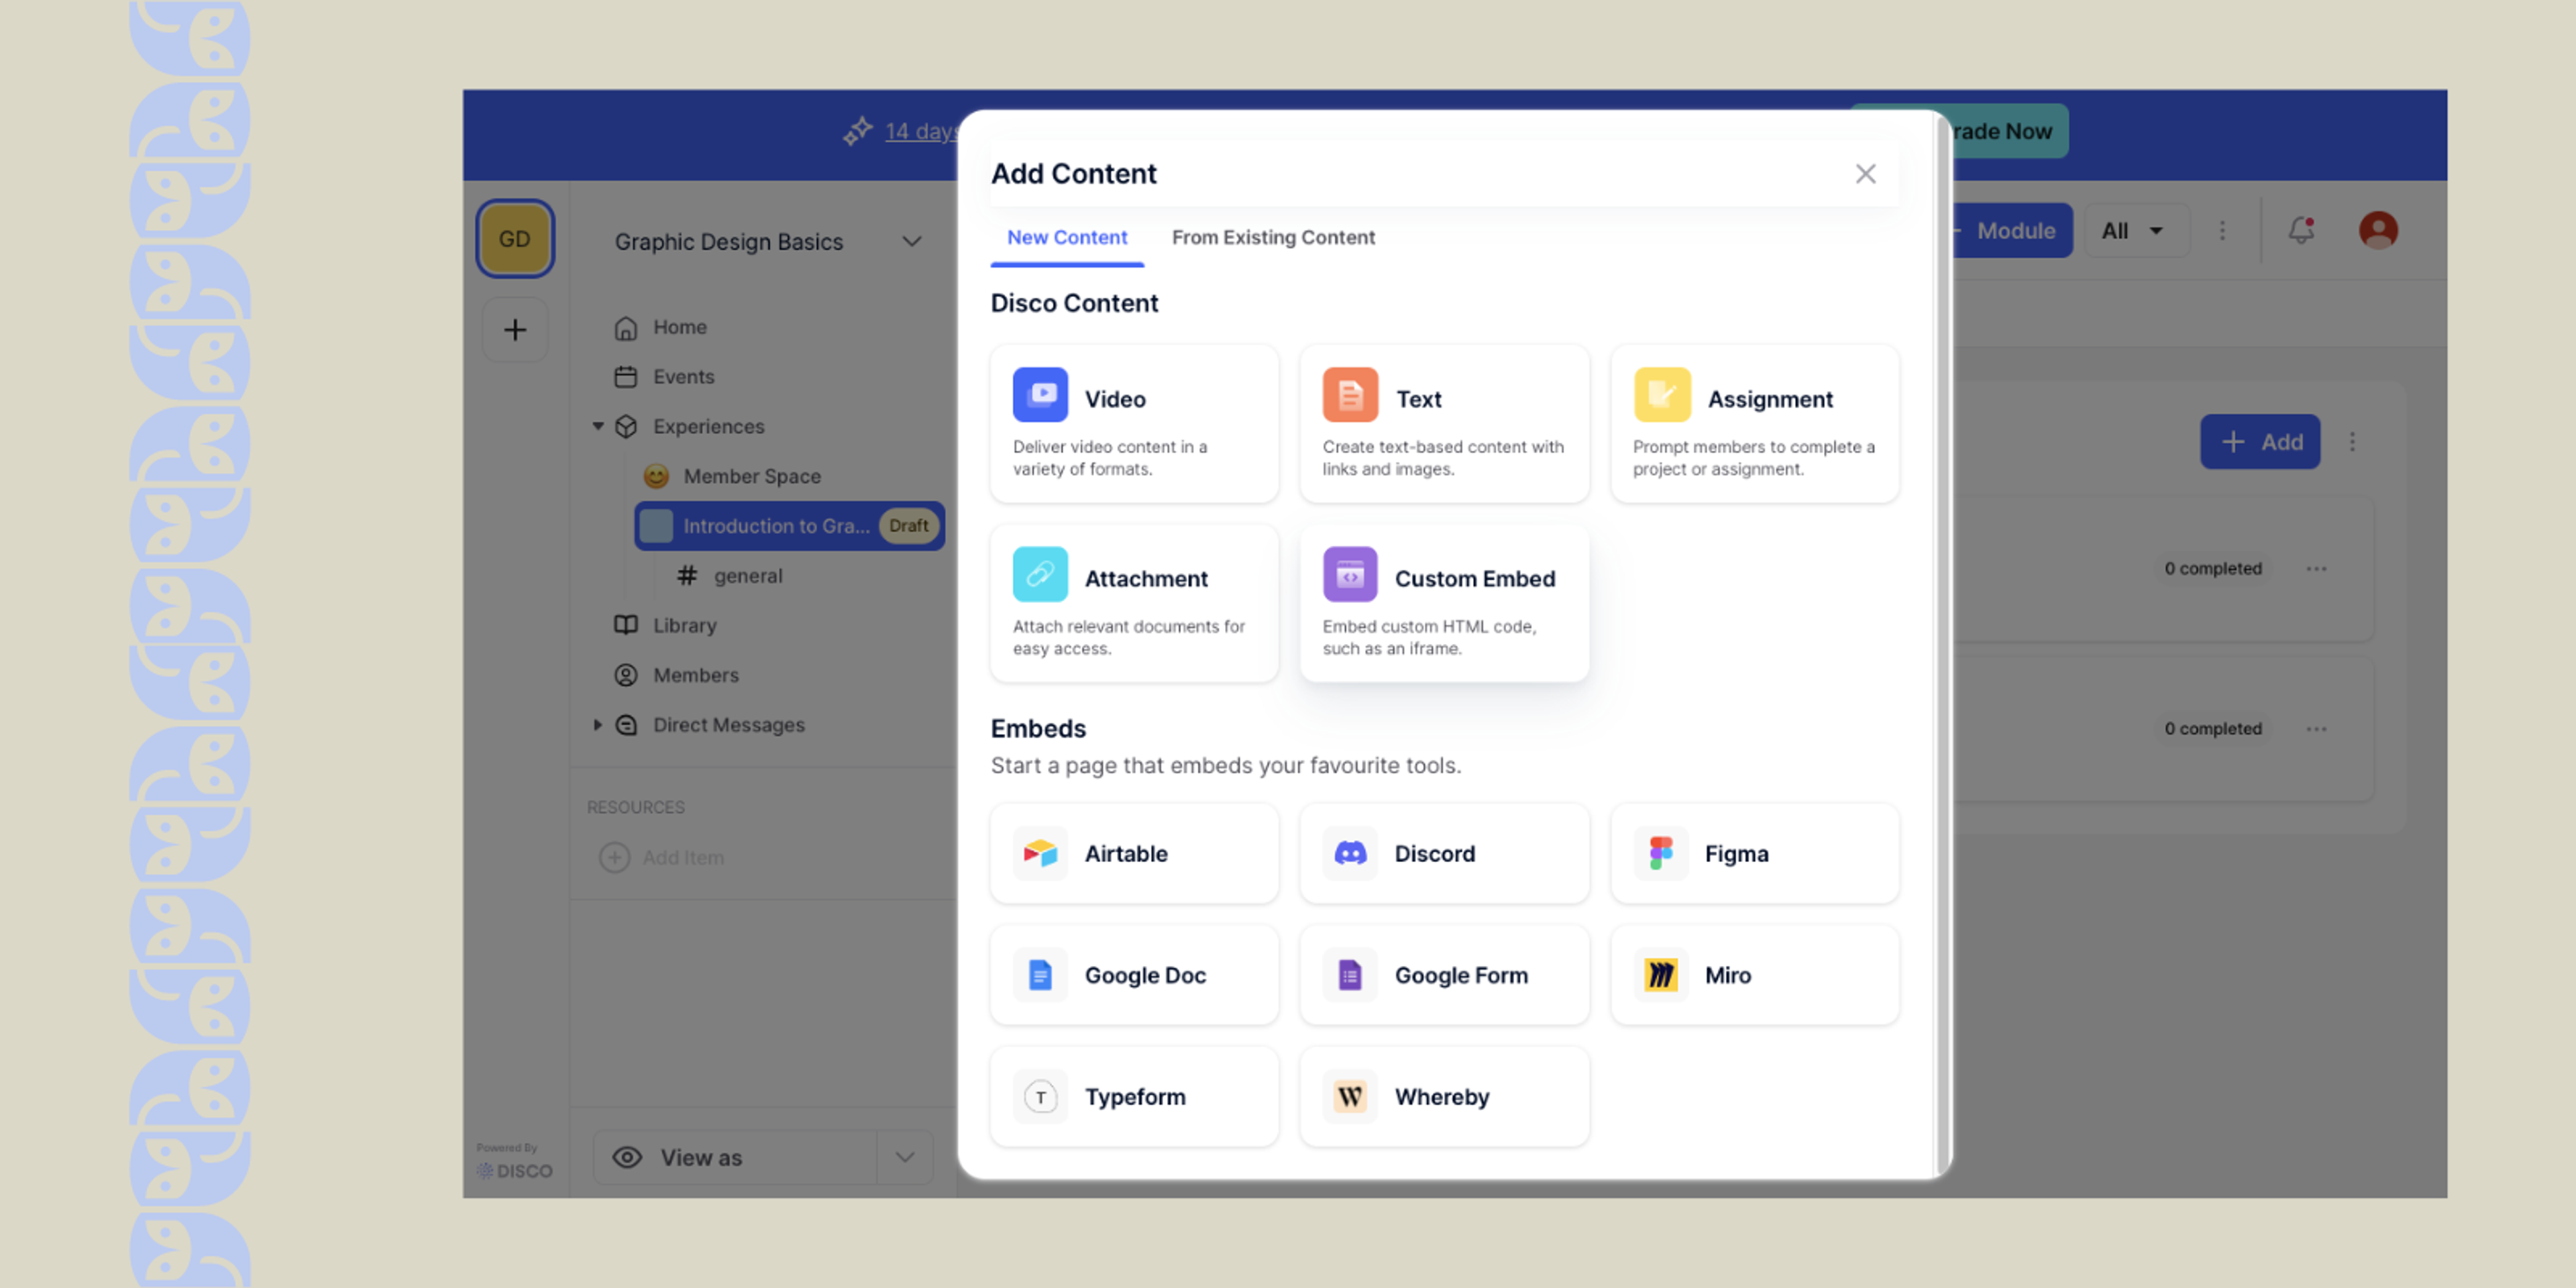Choose the Typeform embed

click(x=1134, y=1096)
